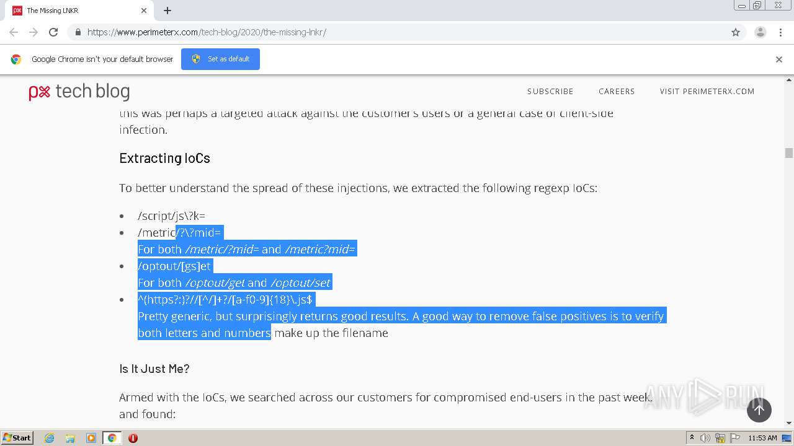The width and height of the screenshot is (794, 446).
Task: Click the address bar URL
Action: [x=207, y=32]
